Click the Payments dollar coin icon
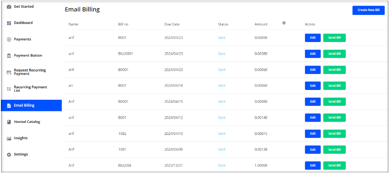The width and height of the screenshot is (390, 173). [x=9, y=39]
